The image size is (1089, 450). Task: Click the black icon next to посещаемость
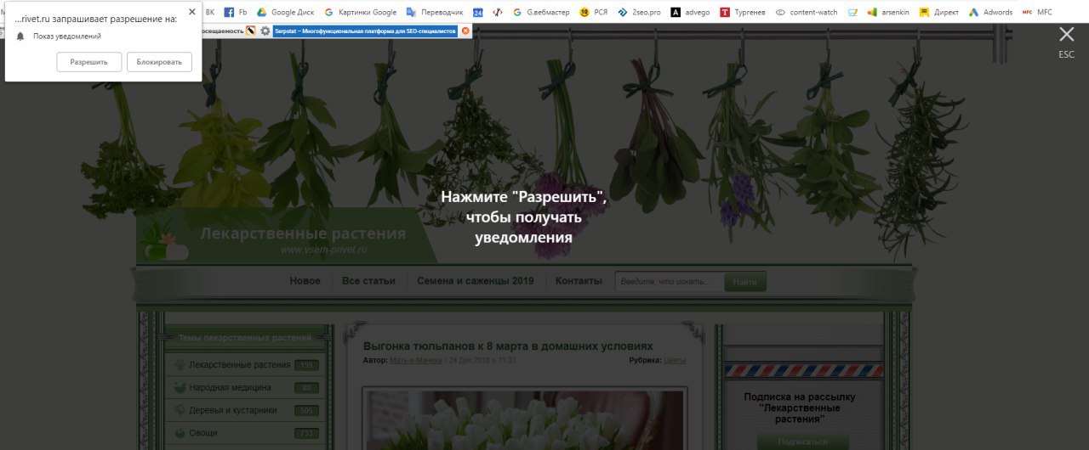251,31
